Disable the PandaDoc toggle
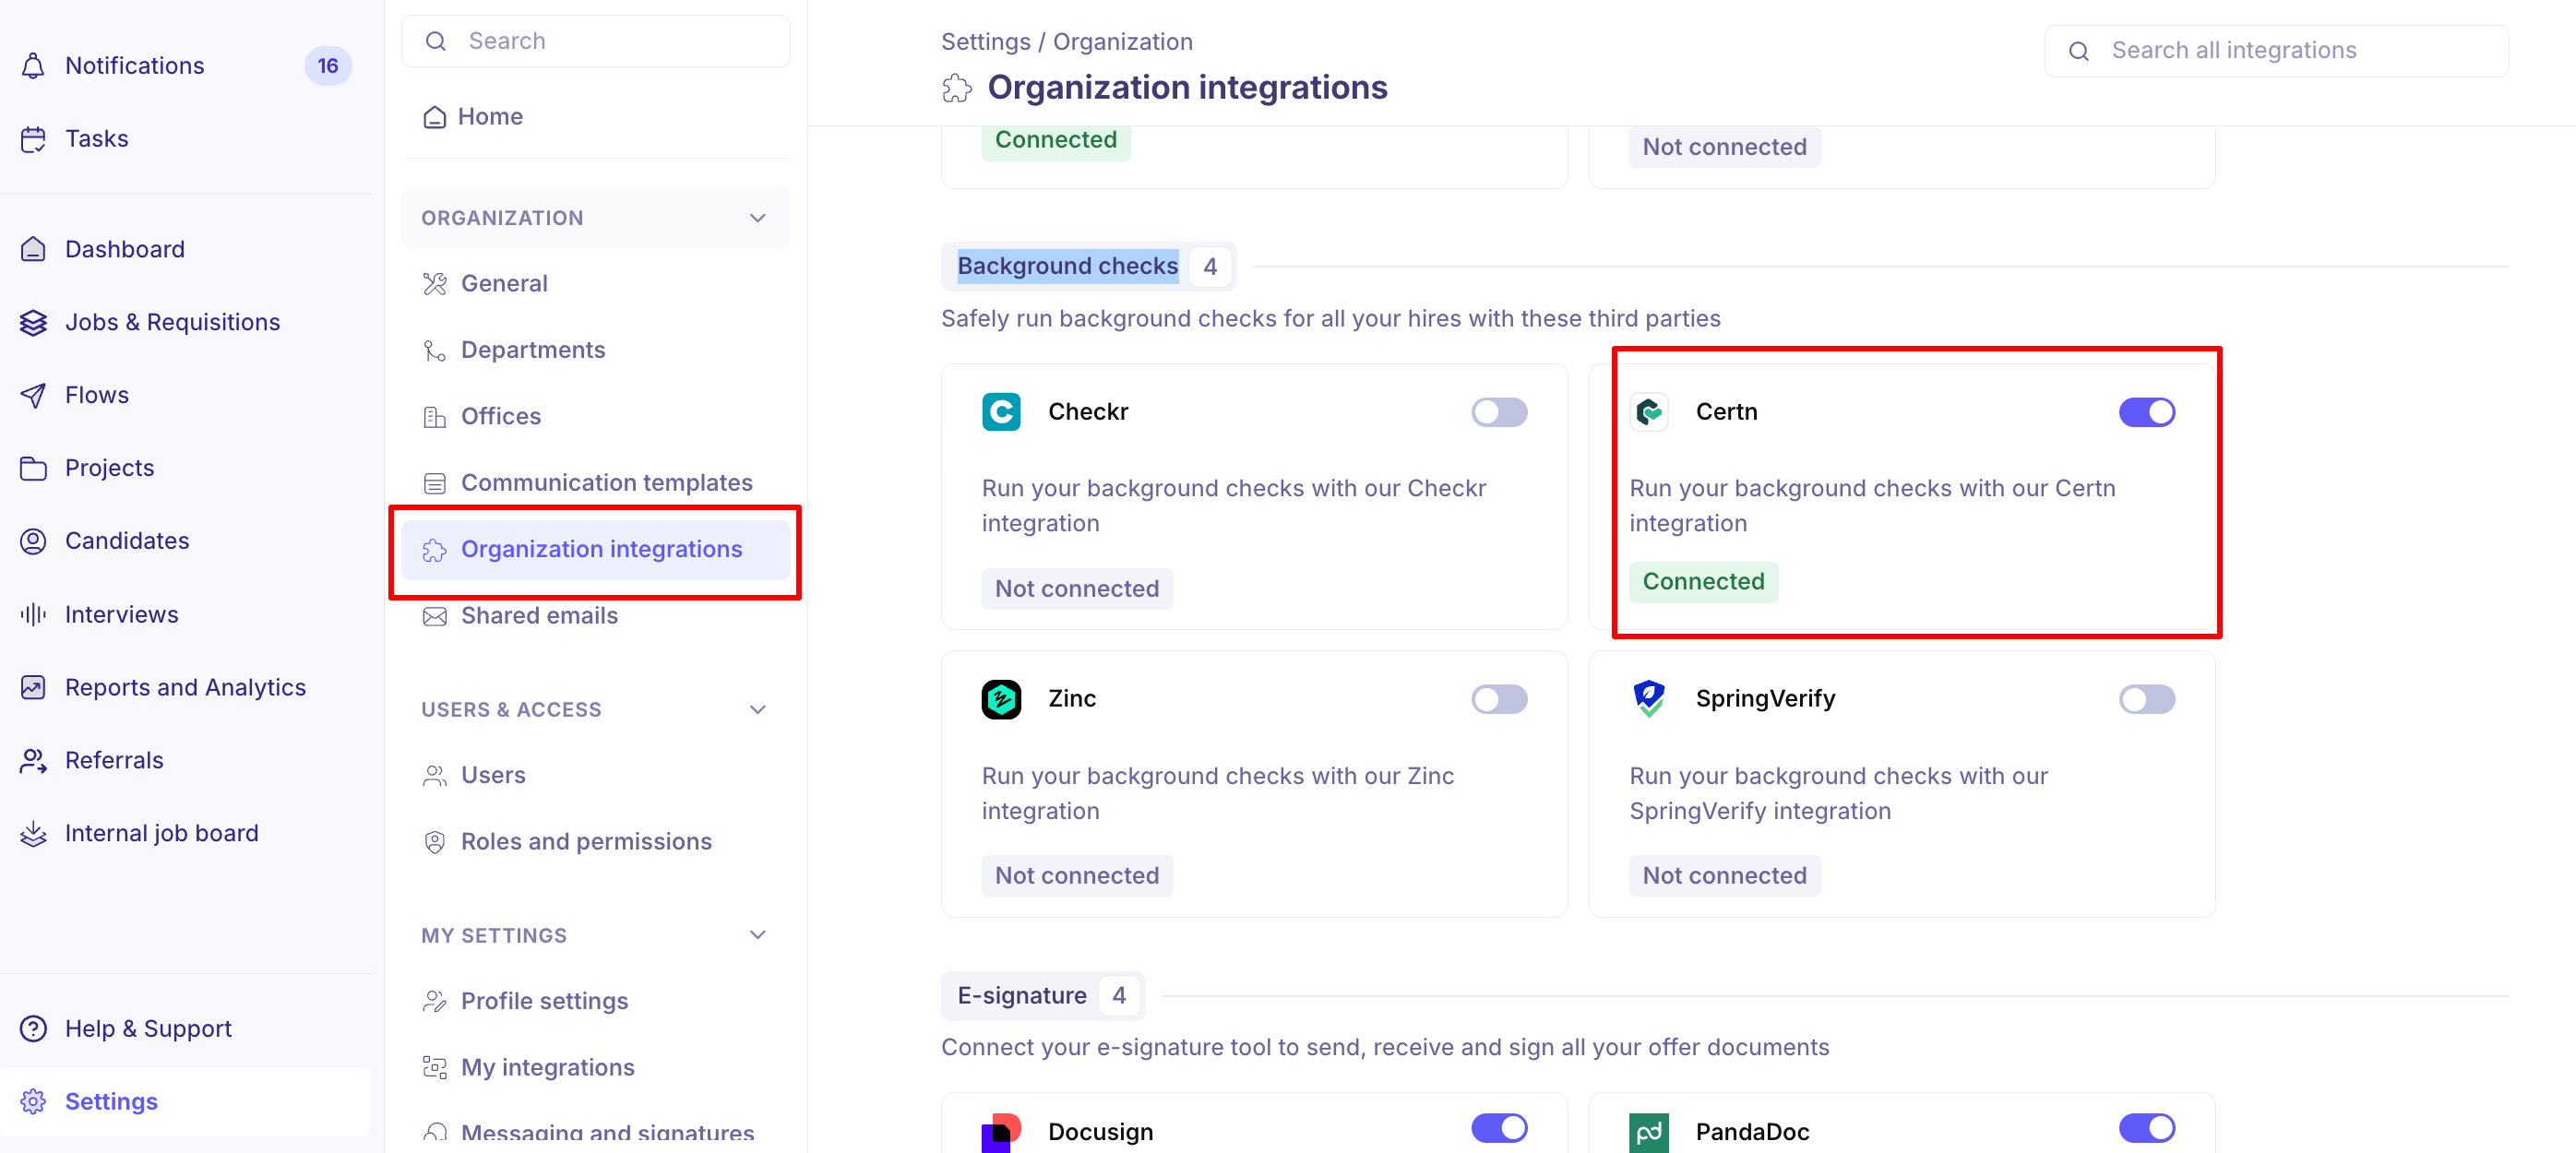 point(2147,1128)
